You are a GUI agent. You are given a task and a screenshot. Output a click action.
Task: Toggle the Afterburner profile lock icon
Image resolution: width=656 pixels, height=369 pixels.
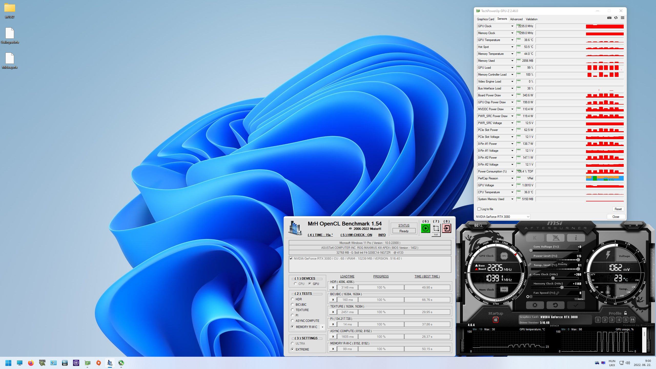click(626, 313)
